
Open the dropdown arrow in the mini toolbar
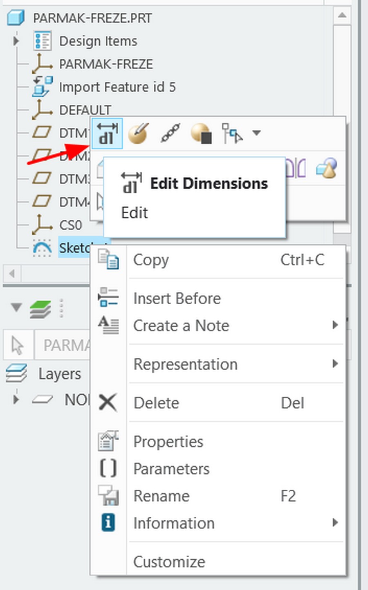coord(256,133)
